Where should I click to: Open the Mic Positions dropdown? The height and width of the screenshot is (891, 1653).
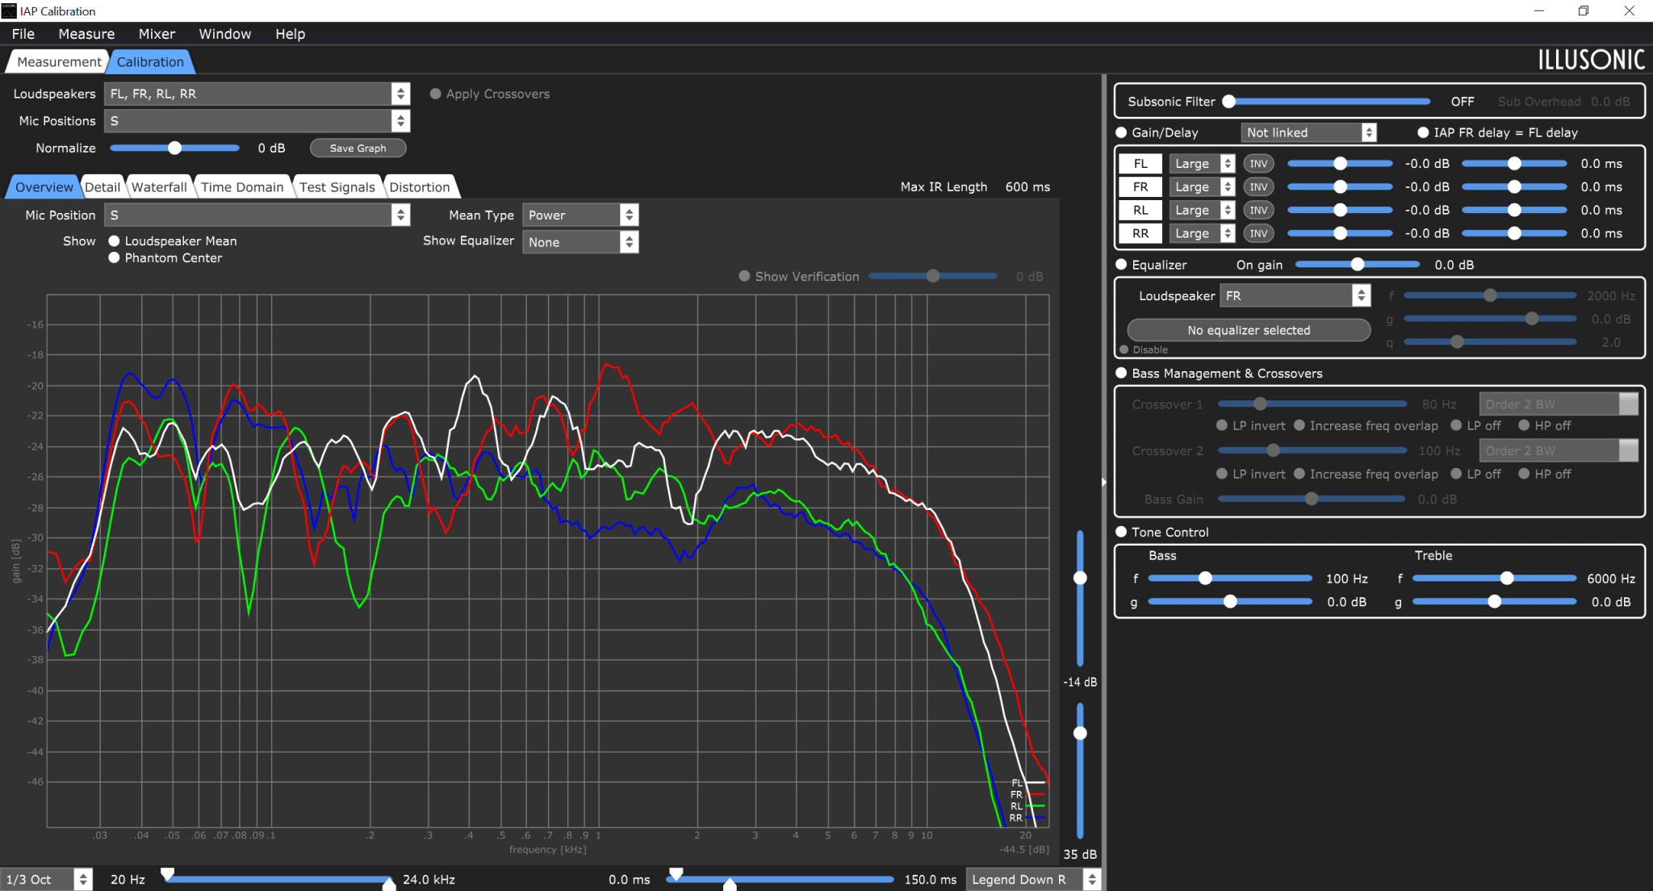point(257,121)
